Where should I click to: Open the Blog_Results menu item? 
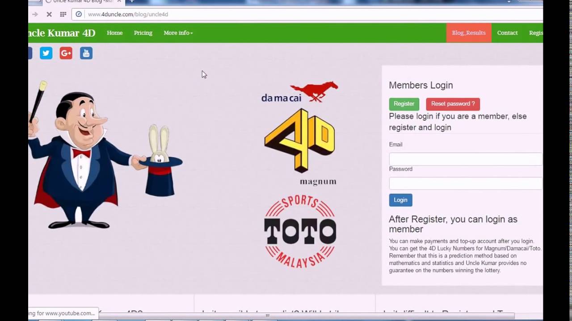469,33
